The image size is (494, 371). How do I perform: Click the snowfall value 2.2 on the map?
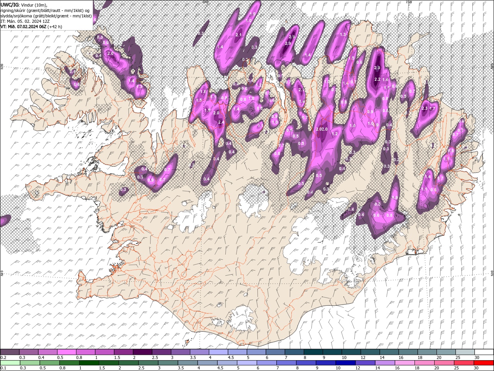click(x=377, y=80)
